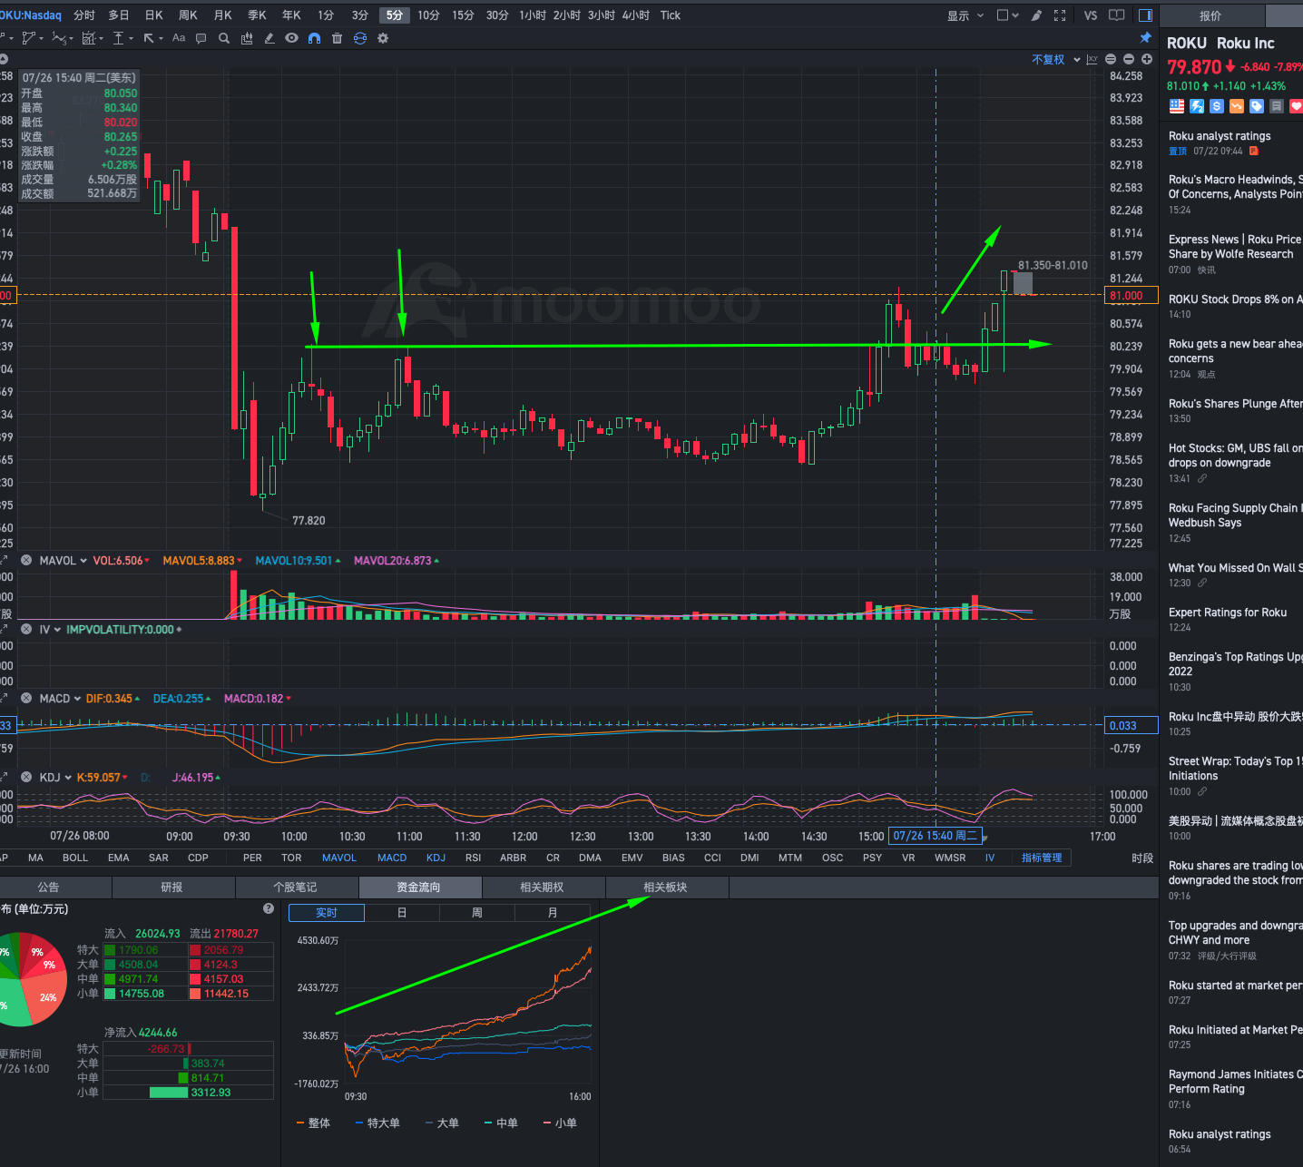Open the book reading-mode icon

pos(1117,15)
